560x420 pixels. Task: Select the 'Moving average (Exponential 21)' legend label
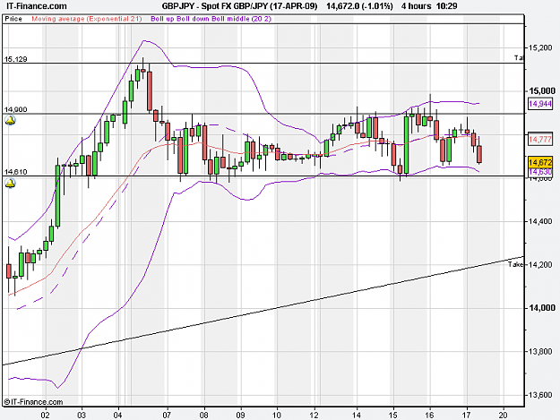pyautogui.click(x=87, y=19)
